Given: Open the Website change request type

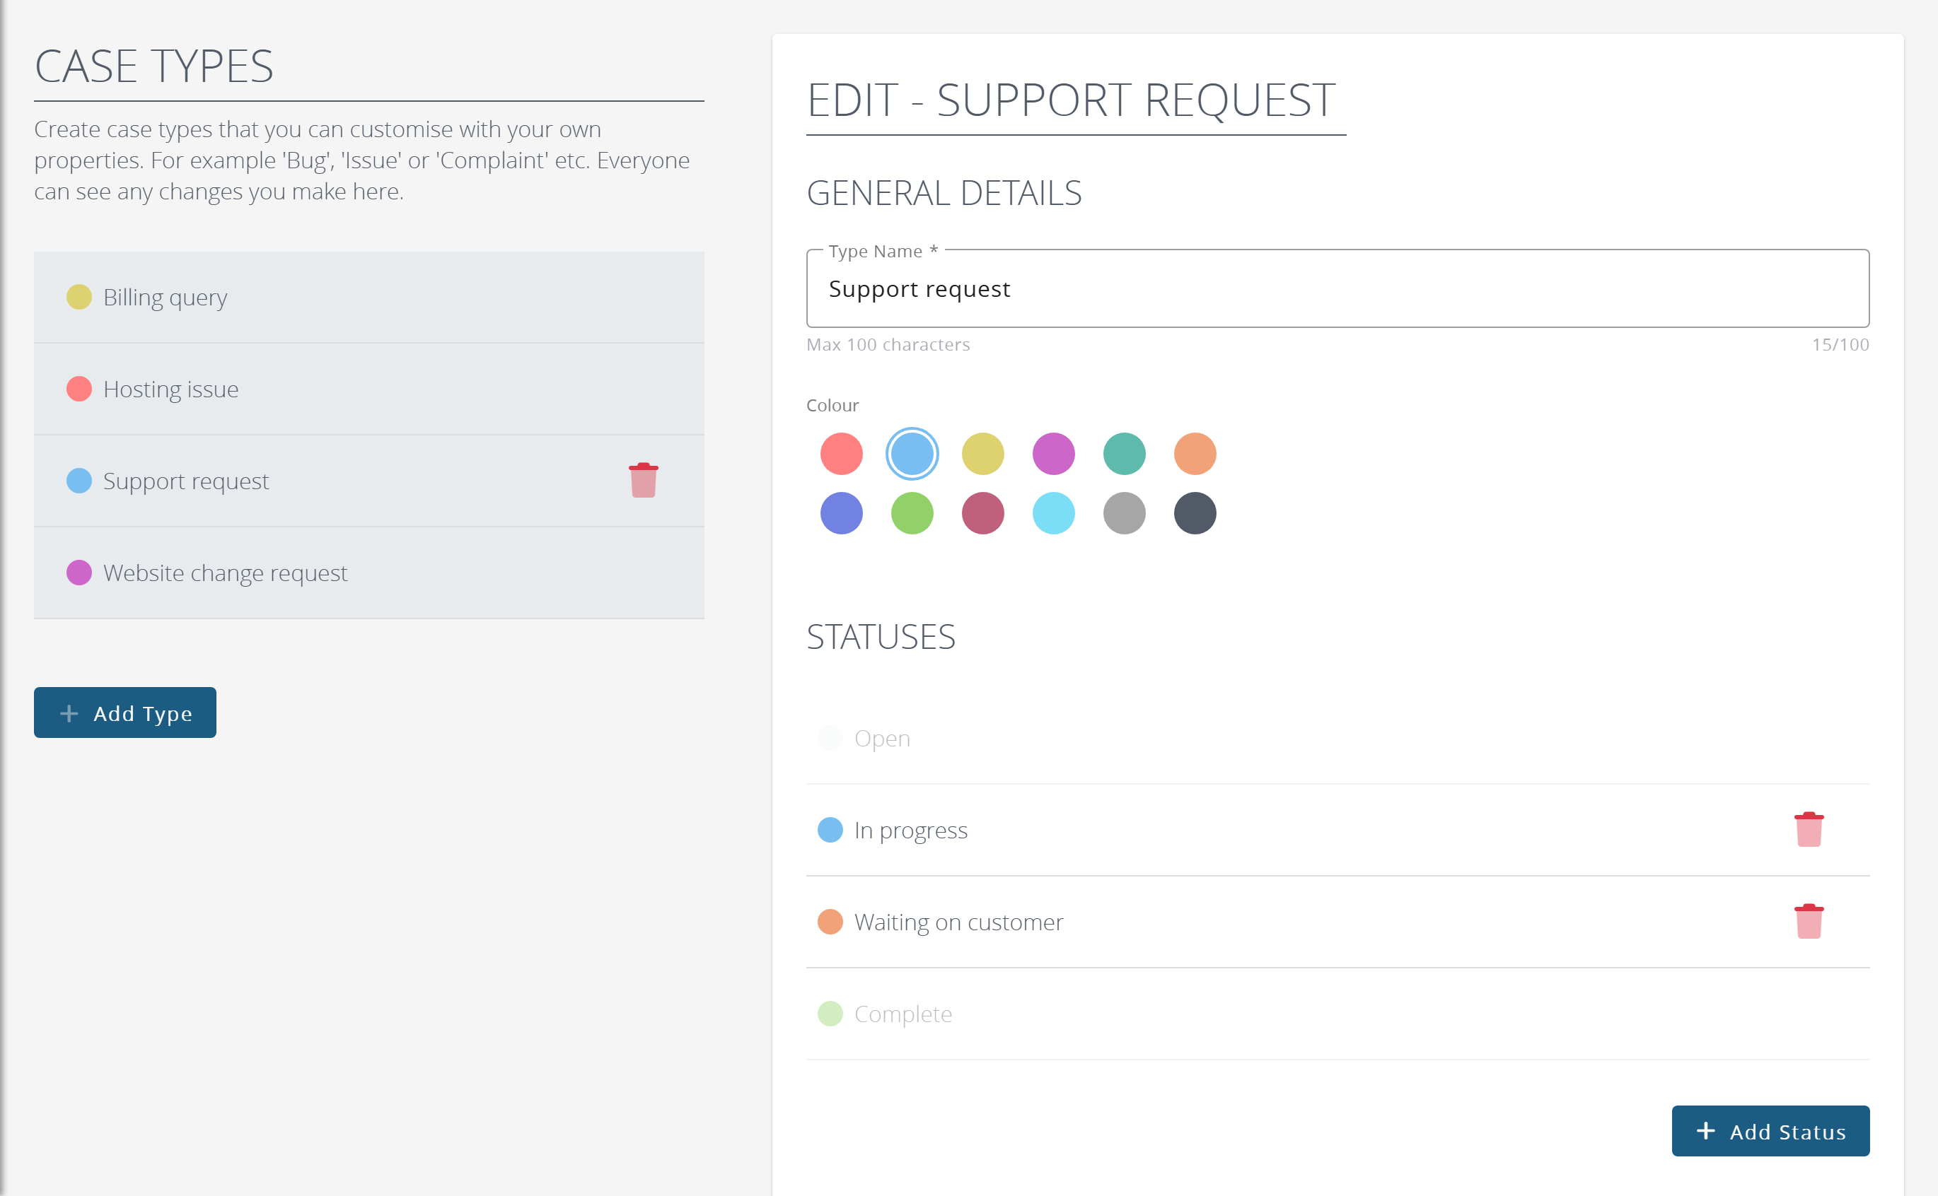Looking at the screenshot, I should (369, 573).
